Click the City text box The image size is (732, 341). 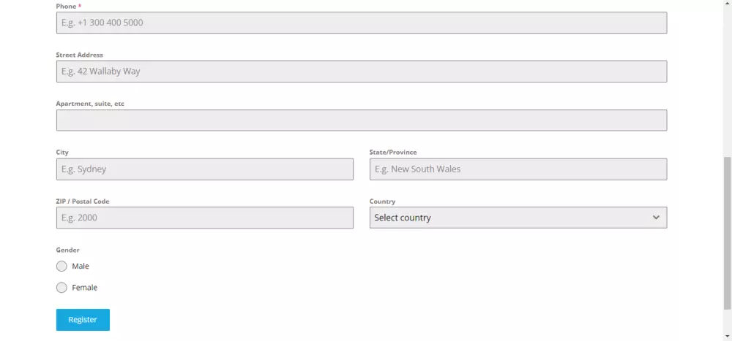tap(204, 169)
